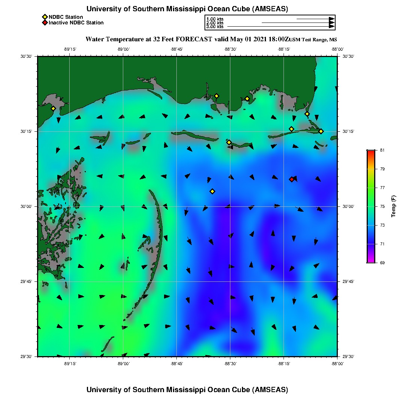Click the southernmost yellow station marker in open water
This screenshot has height=394, width=412.
pos(212,191)
